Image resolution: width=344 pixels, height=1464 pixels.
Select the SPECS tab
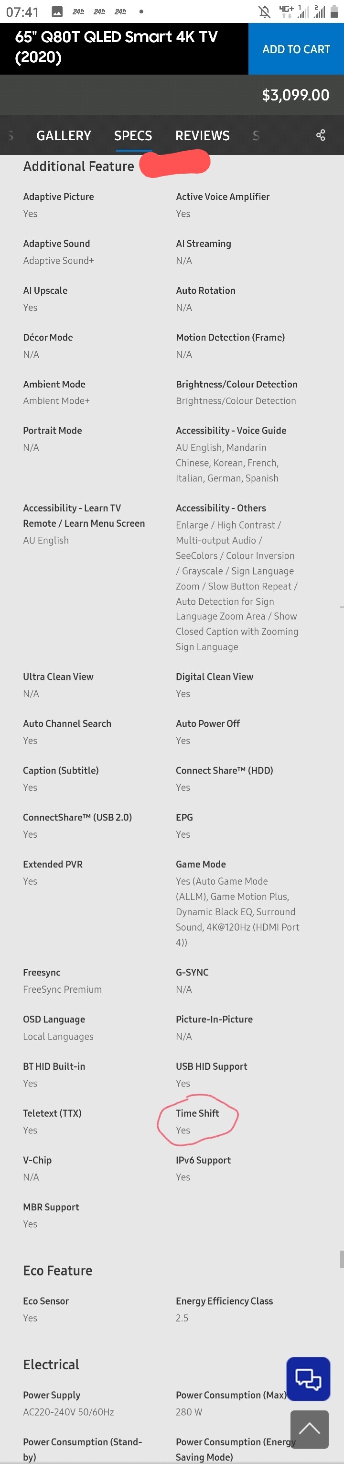[x=133, y=135]
